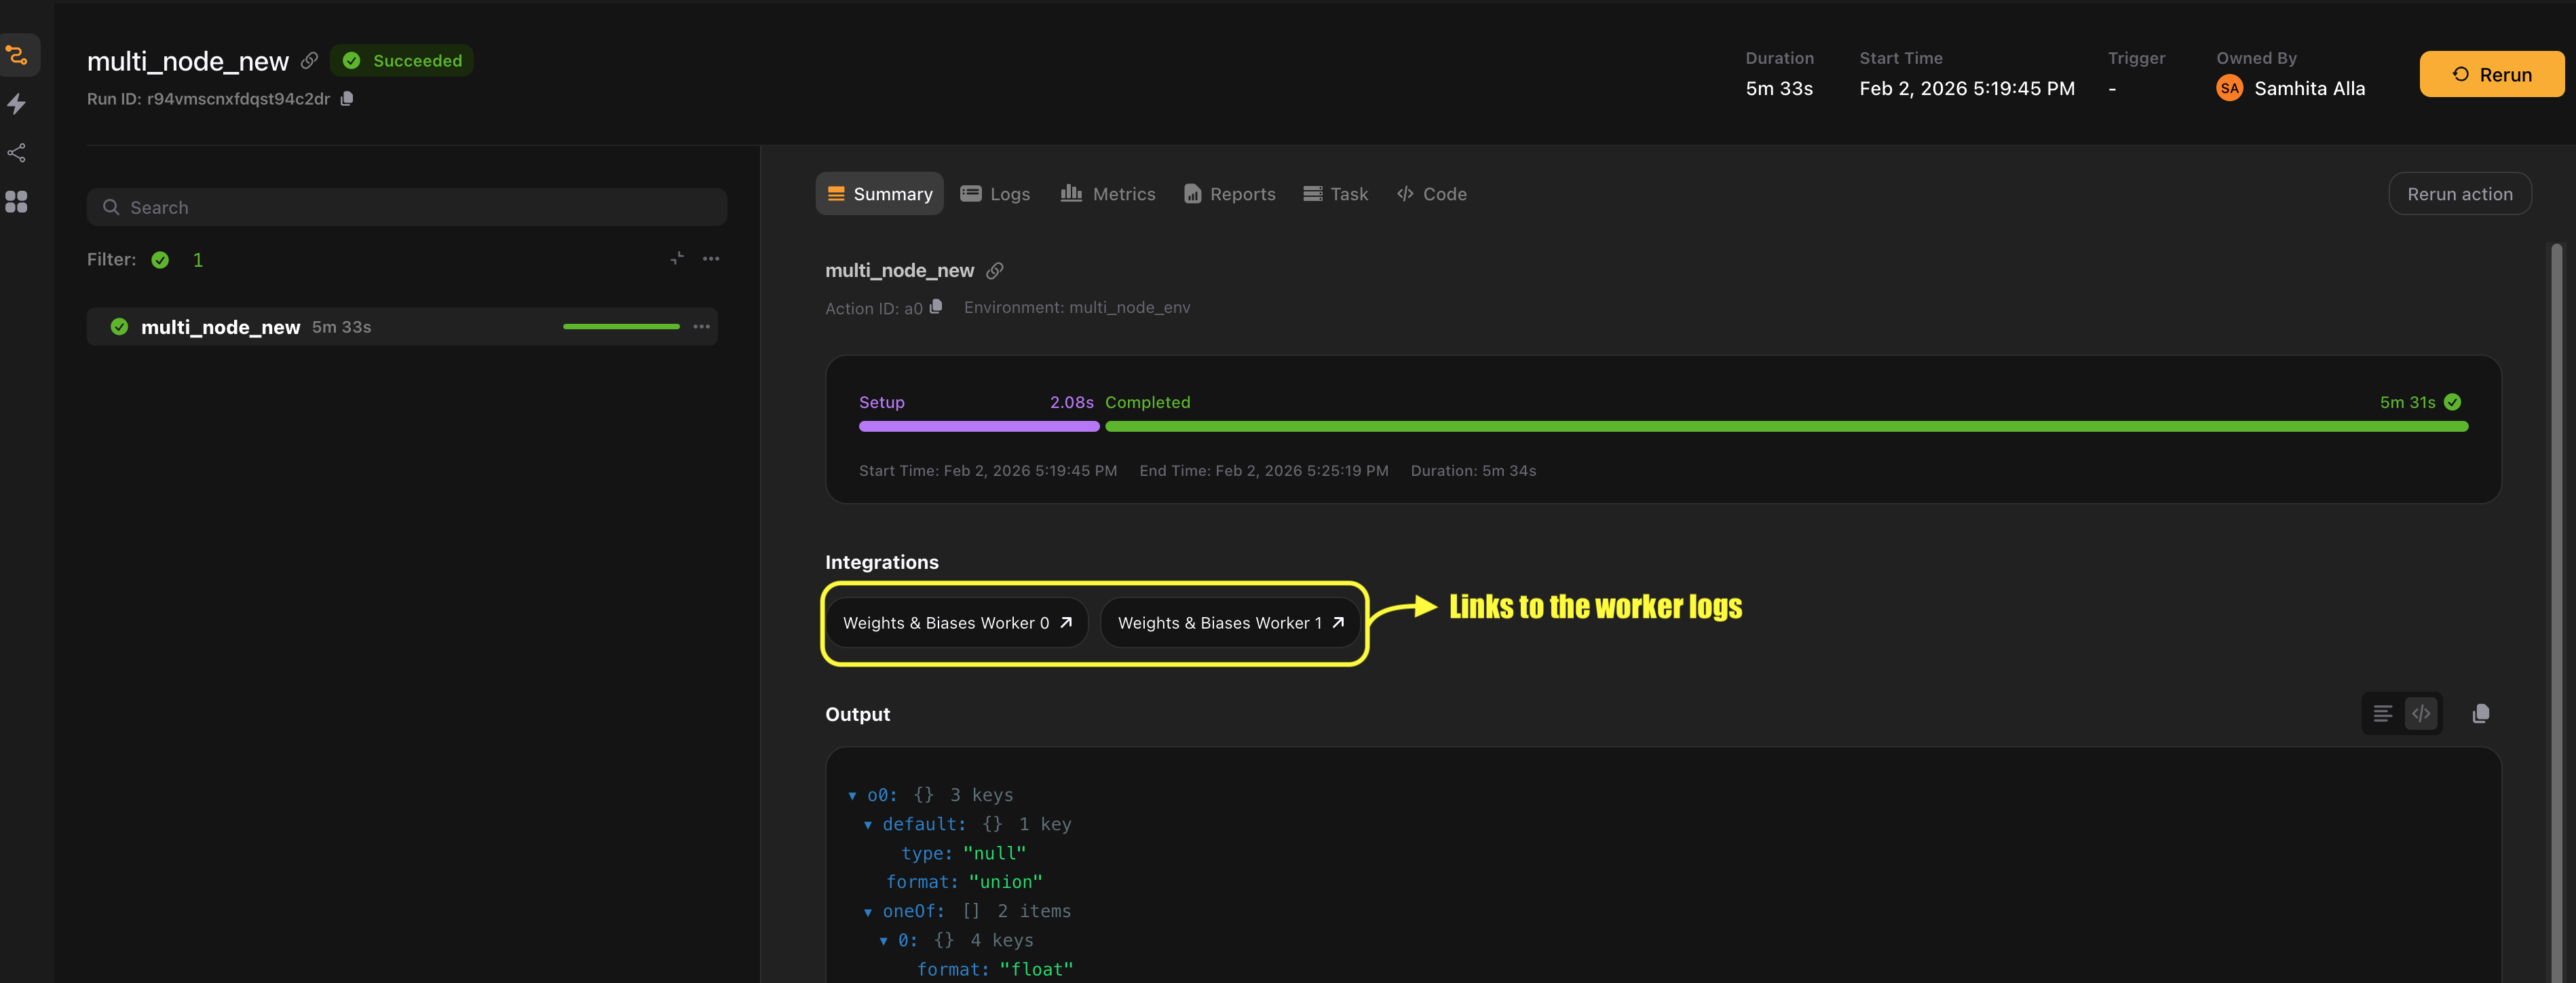Open the Triggers lightning icon in sidebar
Image resolution: width=2576 pixels, height=983 pixels.
pyautogui.click(x=18, y=104)
